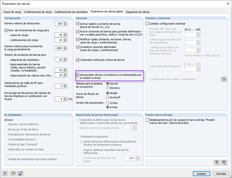
Task: Open cables and membranes configuration icon
Action: pos(224,79)
